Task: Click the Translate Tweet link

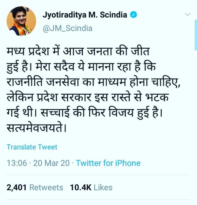Action: (x=32, y=147)
